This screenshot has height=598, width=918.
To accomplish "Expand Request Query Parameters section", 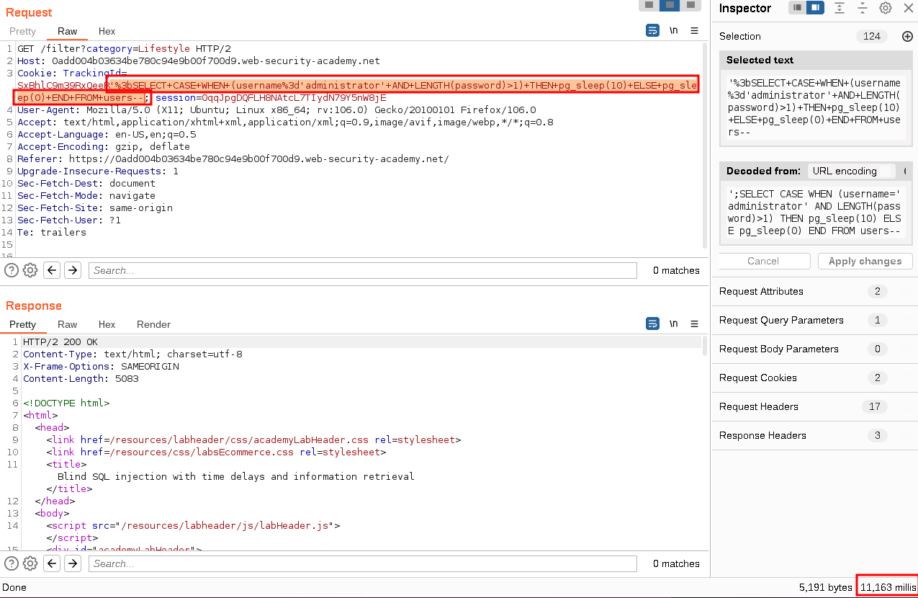I will point(815,320).
